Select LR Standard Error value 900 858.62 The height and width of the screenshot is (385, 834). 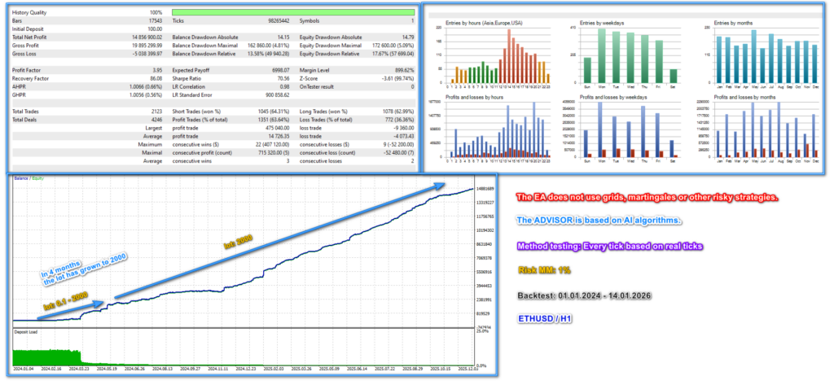278,95
